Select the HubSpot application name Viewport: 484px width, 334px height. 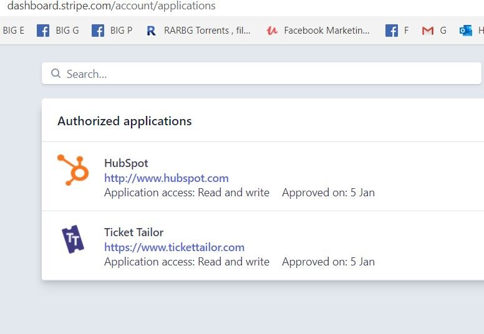[126, 163]
